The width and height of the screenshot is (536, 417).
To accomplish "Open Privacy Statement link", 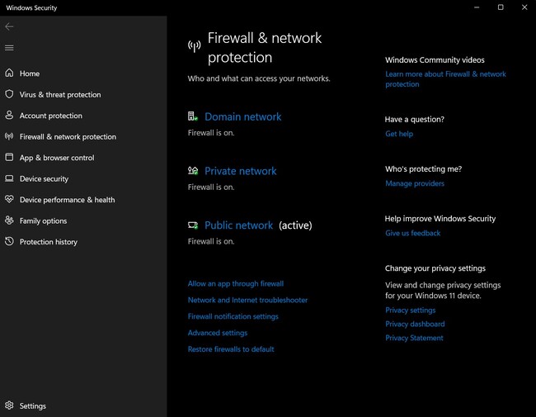I will point(414,338).
